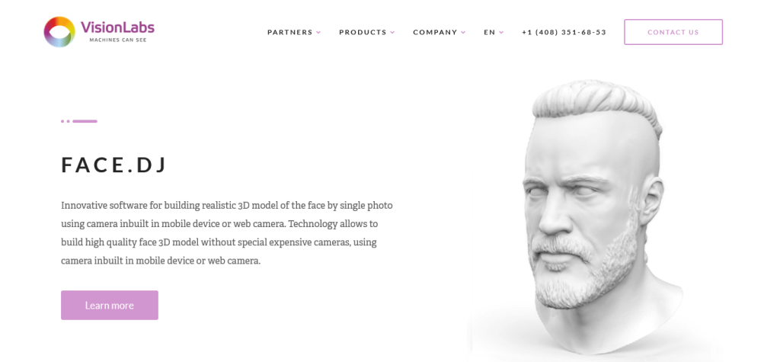Click the +1 (408) 351-68-53 phone number
The width and height of the screenshot is (780, 362).
click(x=564, y=32)
